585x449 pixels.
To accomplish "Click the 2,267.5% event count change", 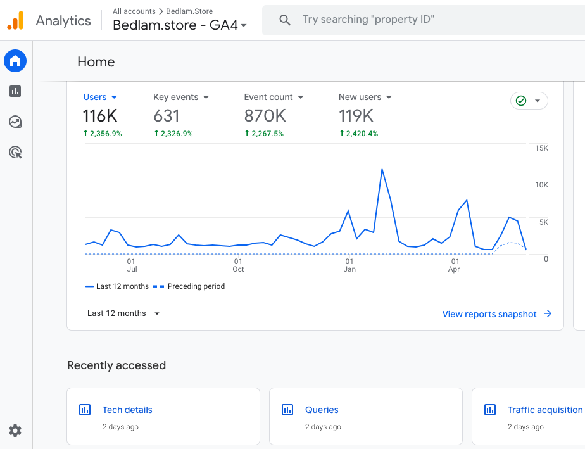I will click(x=264, y=133).
